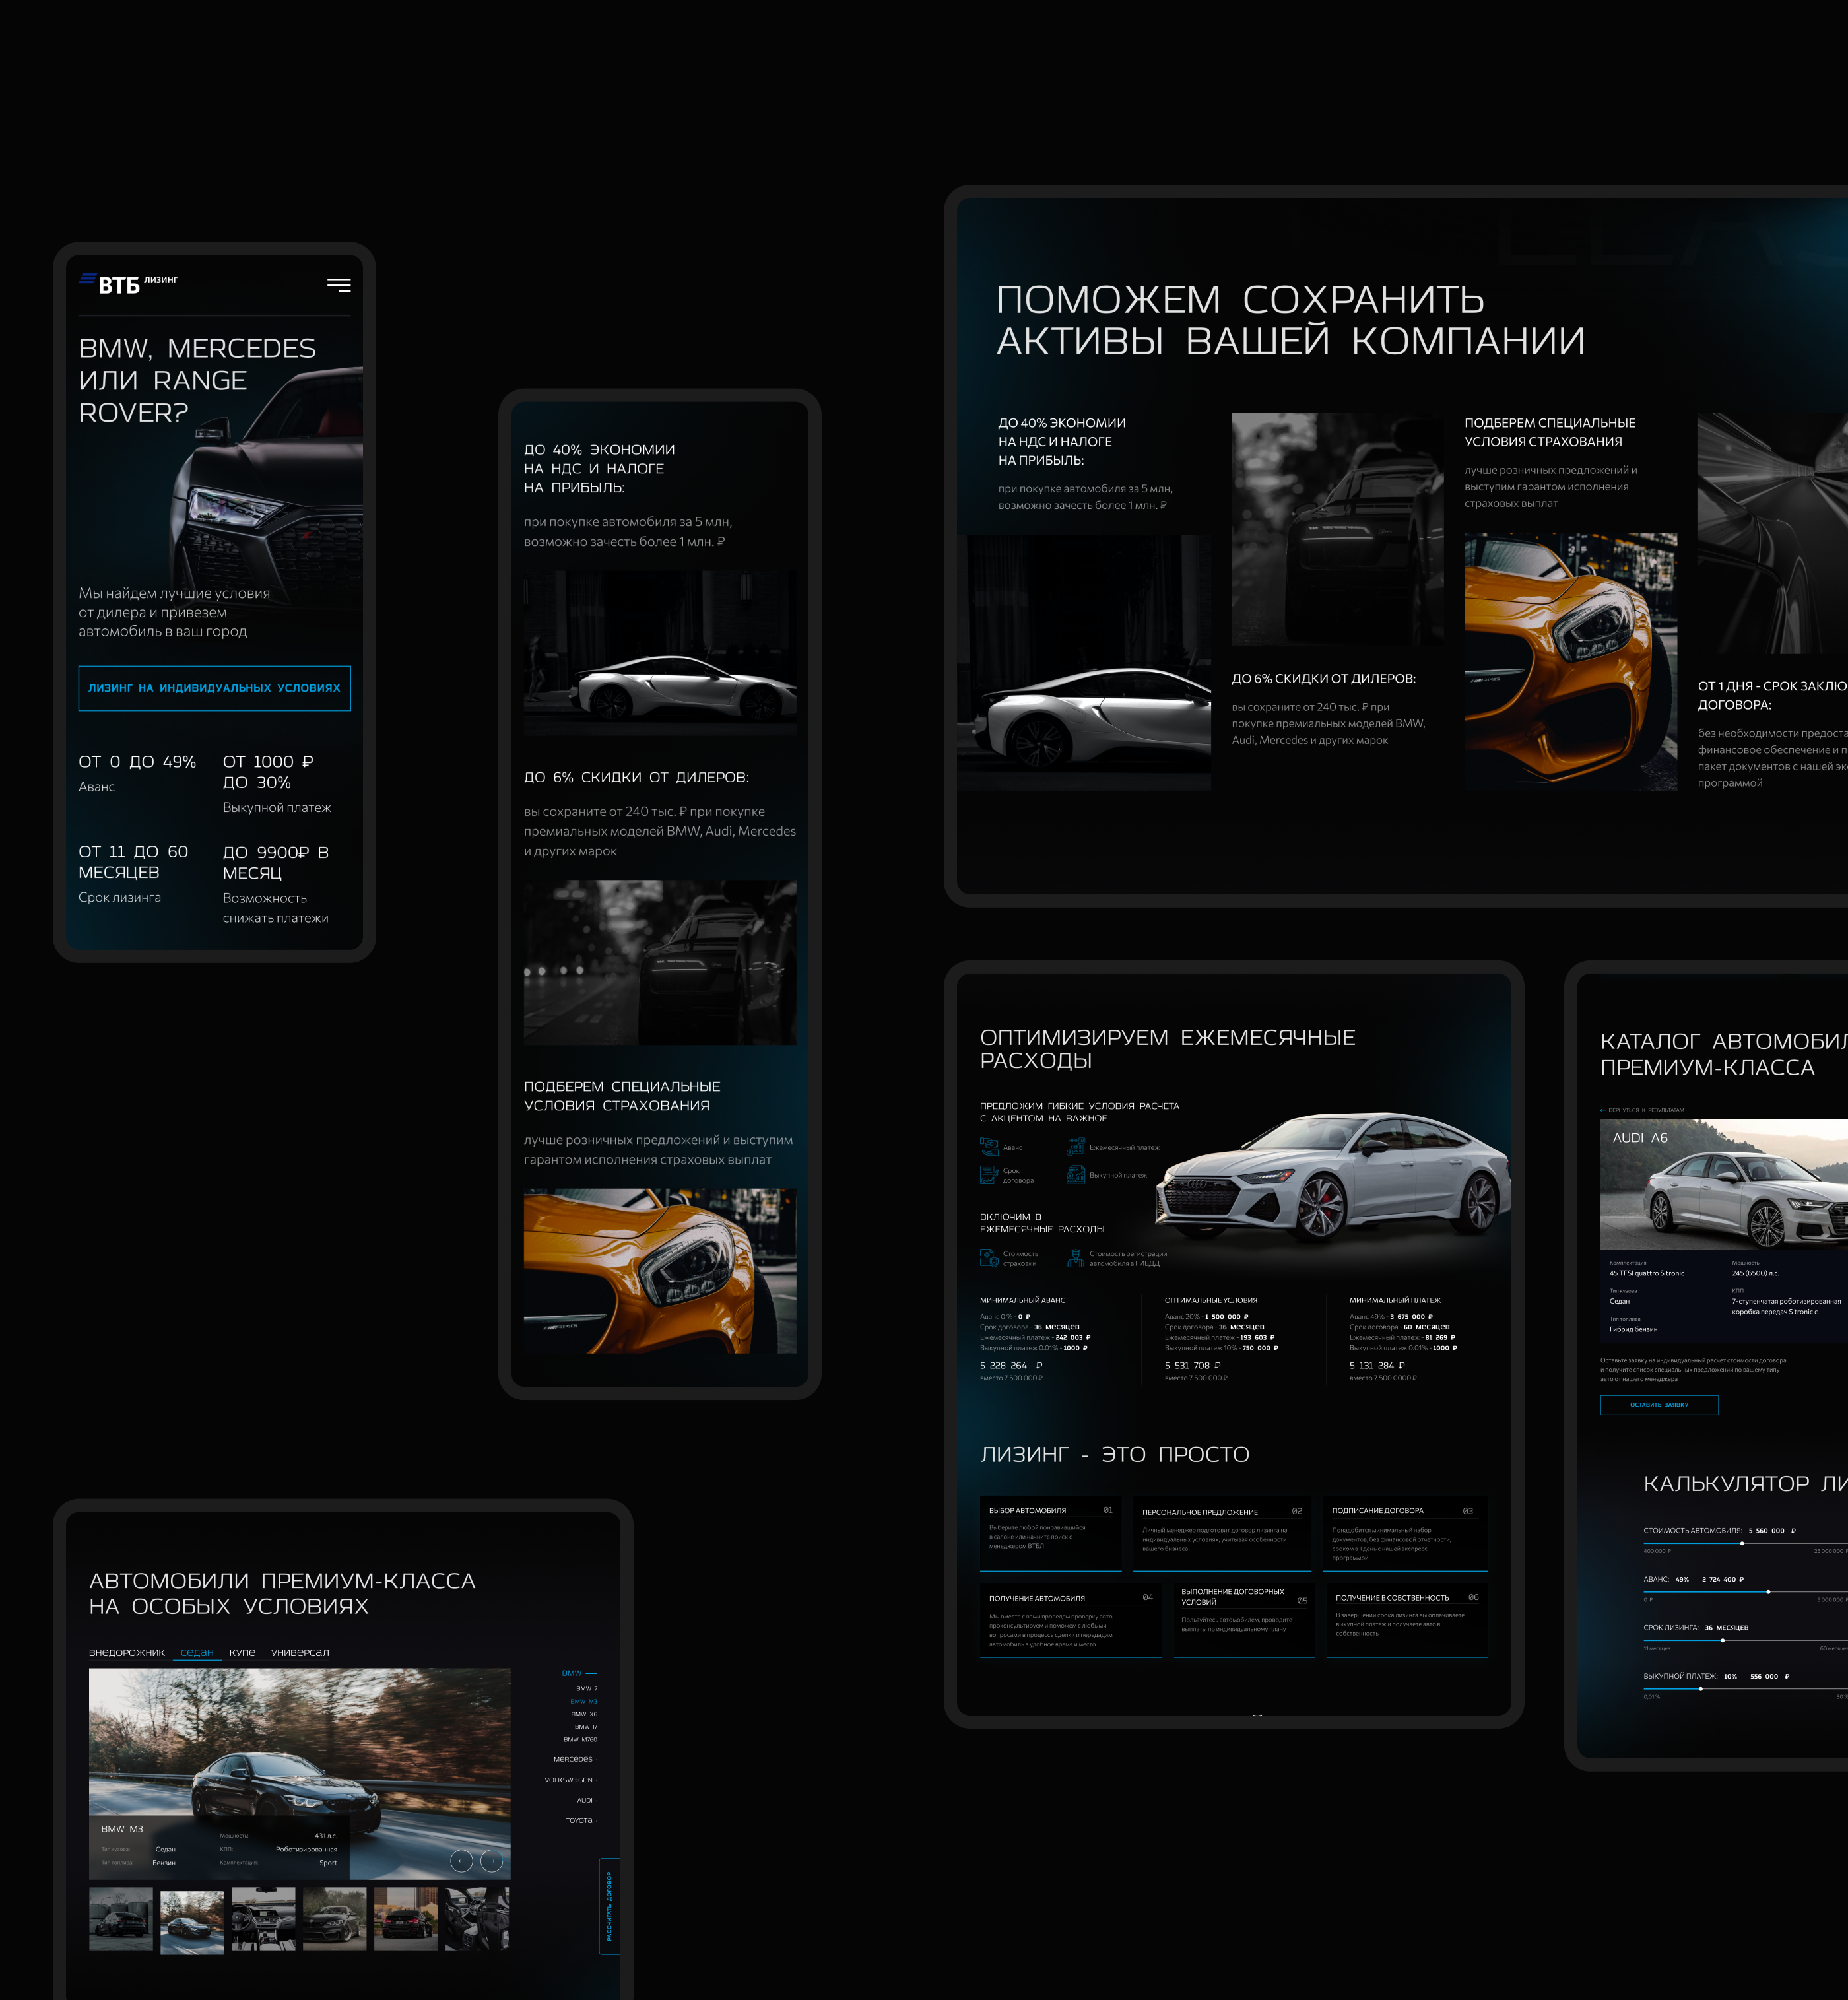The width and height of the screenshot is (1848, 2000).
Task: Click the Срок договора contract icon
Action: pyautogui.click(x=989, y=1175)
